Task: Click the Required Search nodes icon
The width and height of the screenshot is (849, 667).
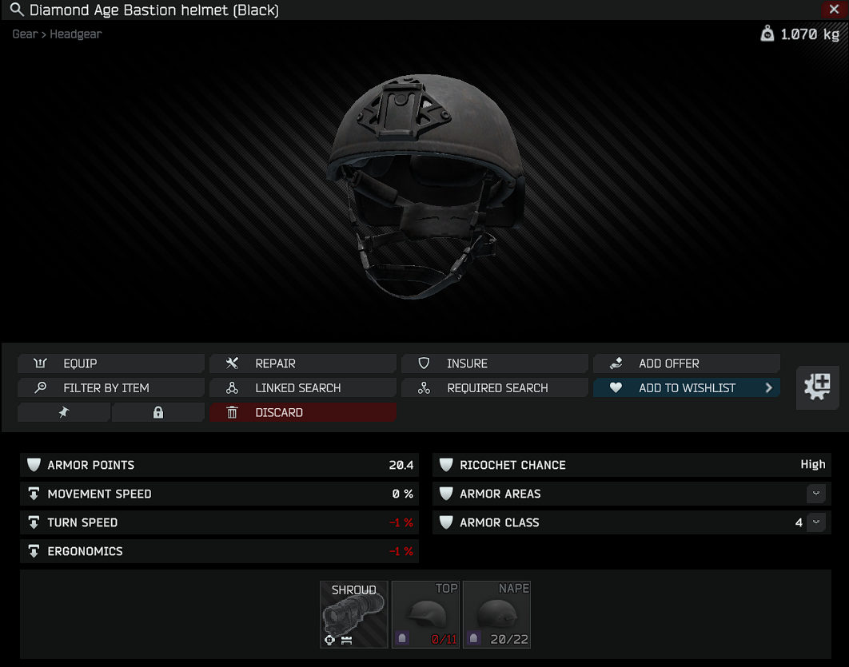Action: [x=424, y=388]
